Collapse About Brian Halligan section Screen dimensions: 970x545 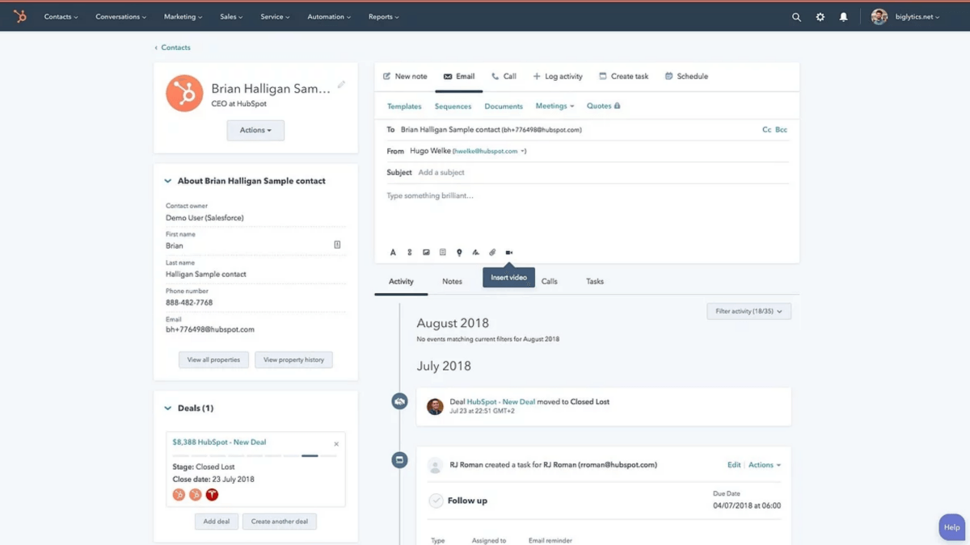[168, 181]
